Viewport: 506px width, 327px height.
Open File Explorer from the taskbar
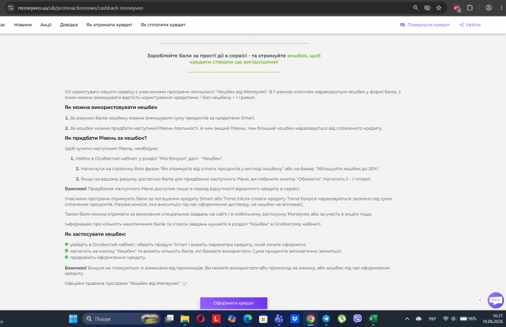pyautogui.click(x=184, y=319)
